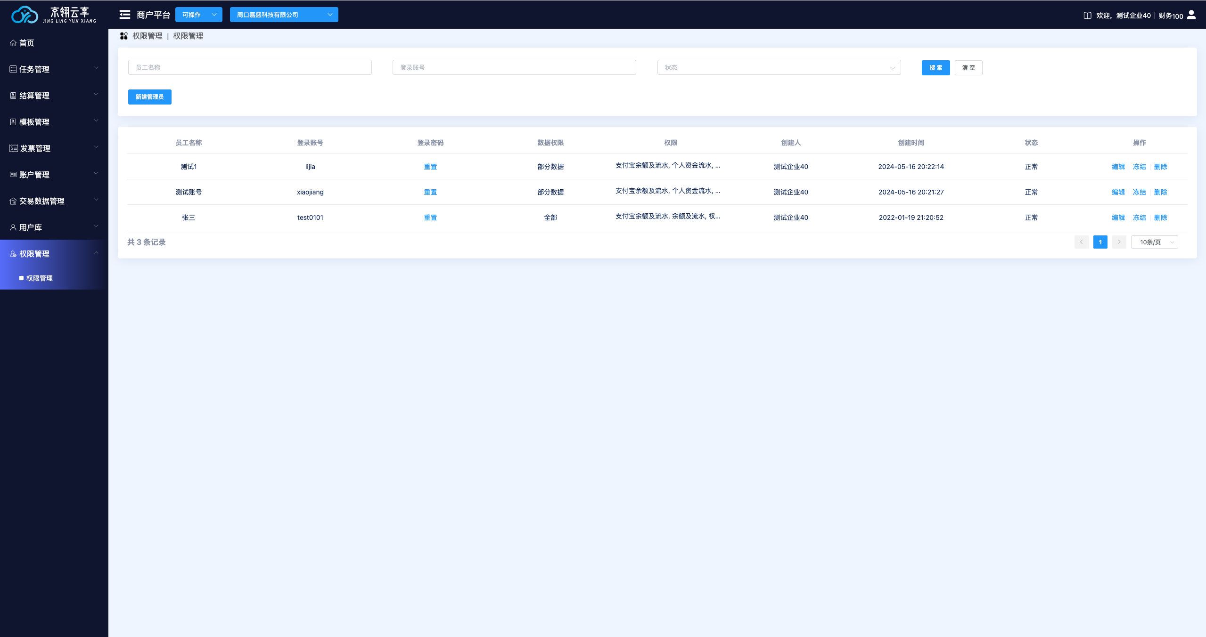Focus the 登录账号 search field

click(x=514, y=67)
